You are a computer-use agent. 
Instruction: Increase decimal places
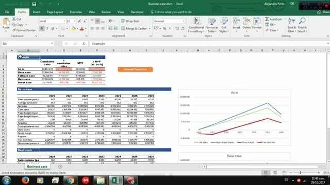[x=177, y=29]
